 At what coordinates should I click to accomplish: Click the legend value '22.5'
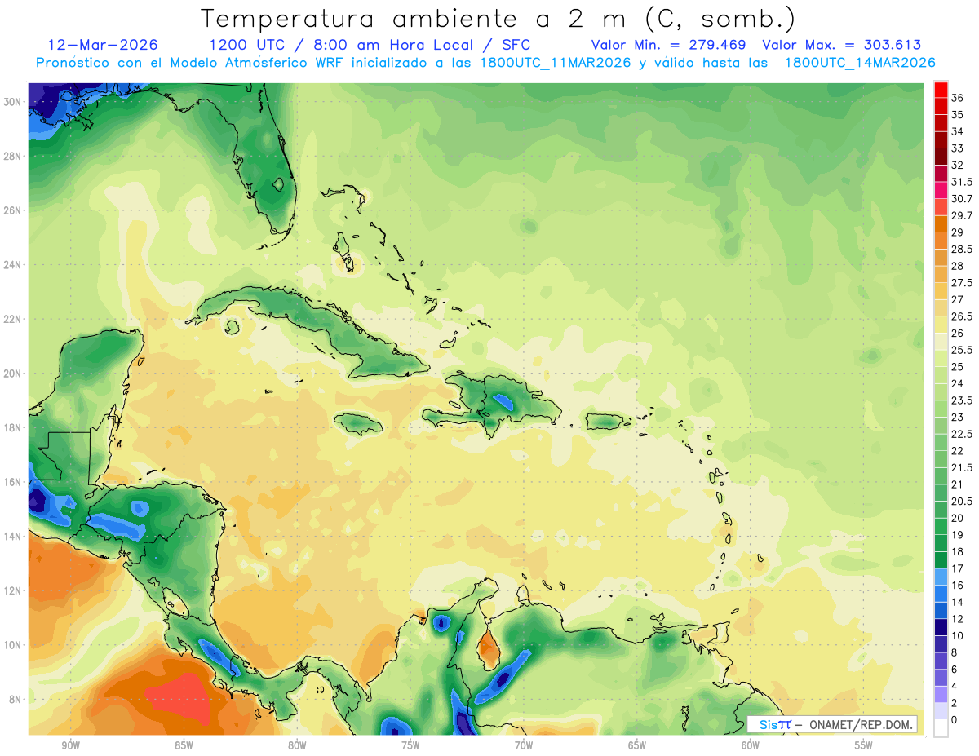pyautogui.click(x=962, y=434)
